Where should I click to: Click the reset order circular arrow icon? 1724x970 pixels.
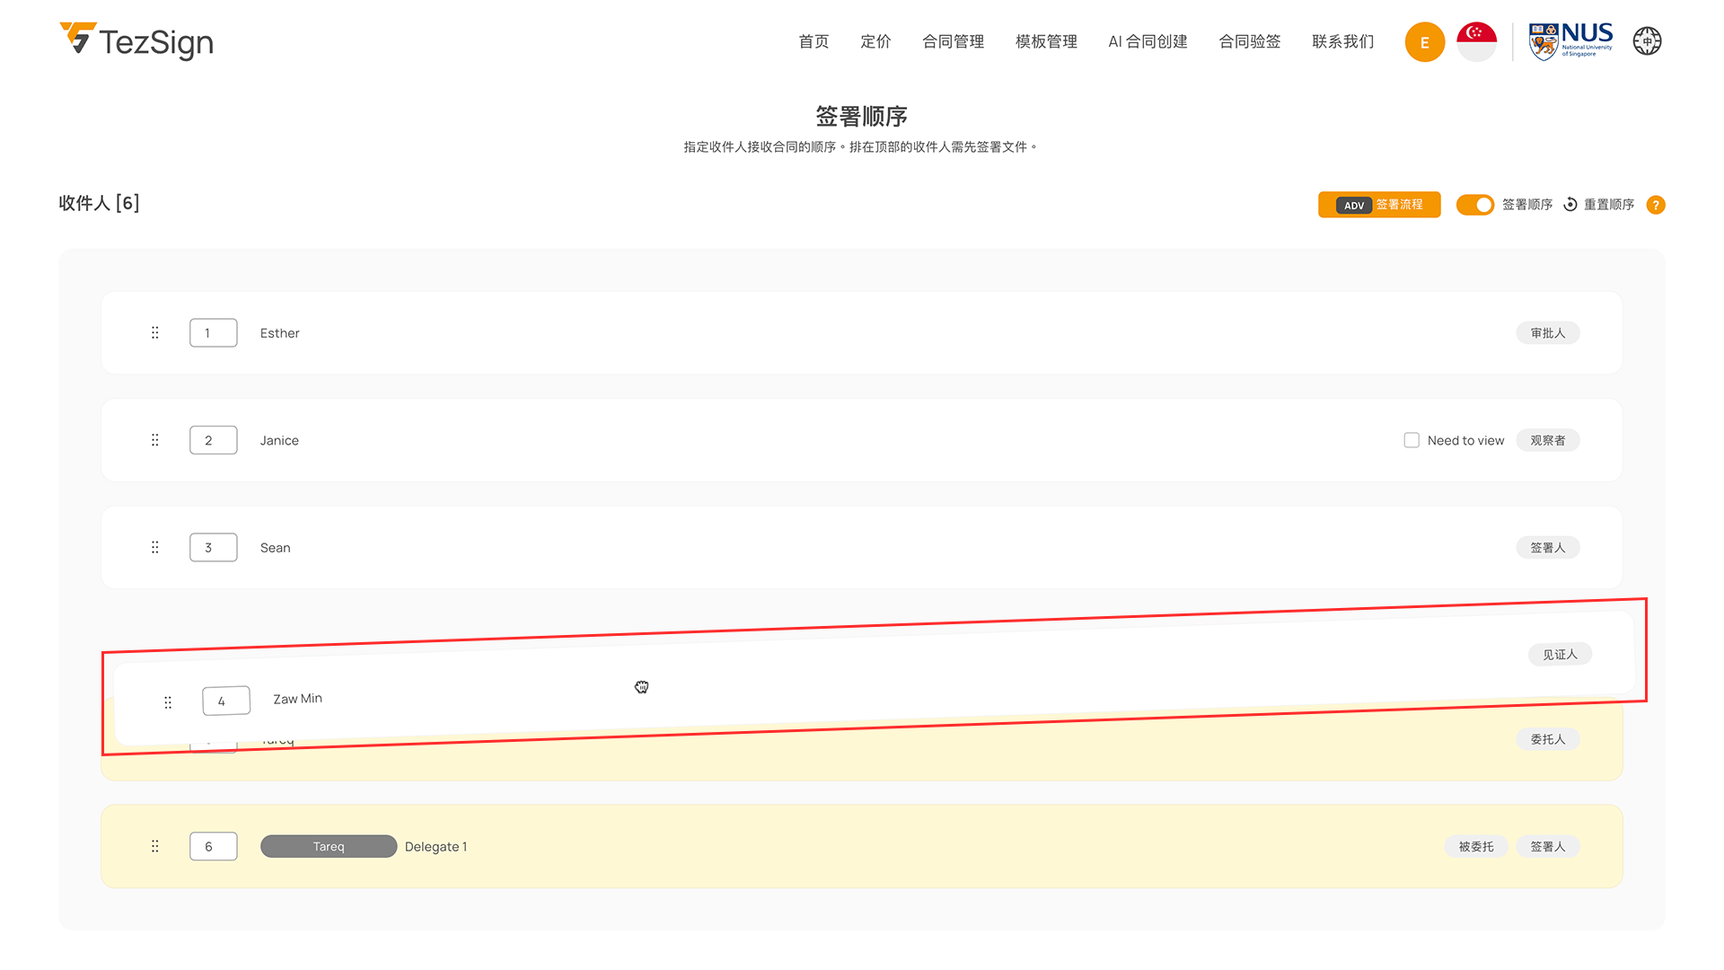tap(1570, 205)
